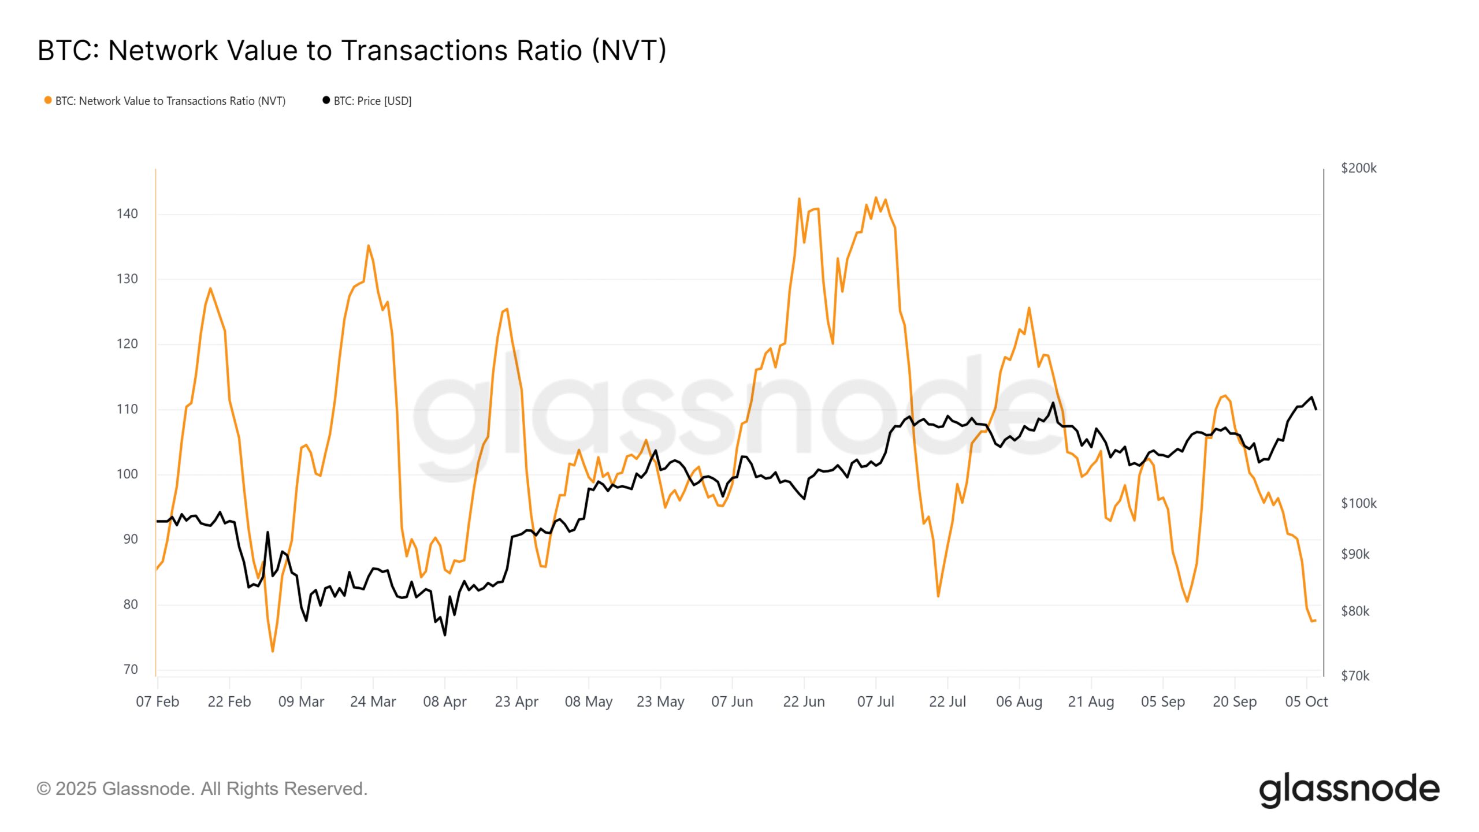Select the 20 Sep date label

[1235, 701]
